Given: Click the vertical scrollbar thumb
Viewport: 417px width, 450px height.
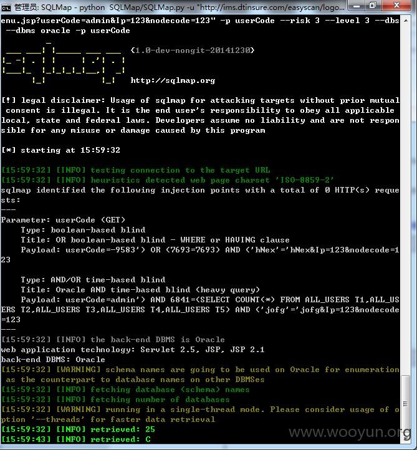Looking at the screenshot, I should coord(405,403).
